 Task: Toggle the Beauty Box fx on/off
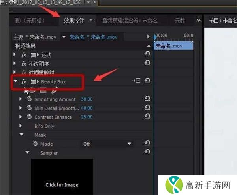tap(24, 81)
